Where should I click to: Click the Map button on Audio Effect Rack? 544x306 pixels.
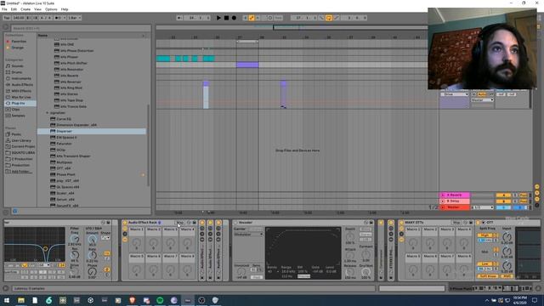[x=179, y=223]
